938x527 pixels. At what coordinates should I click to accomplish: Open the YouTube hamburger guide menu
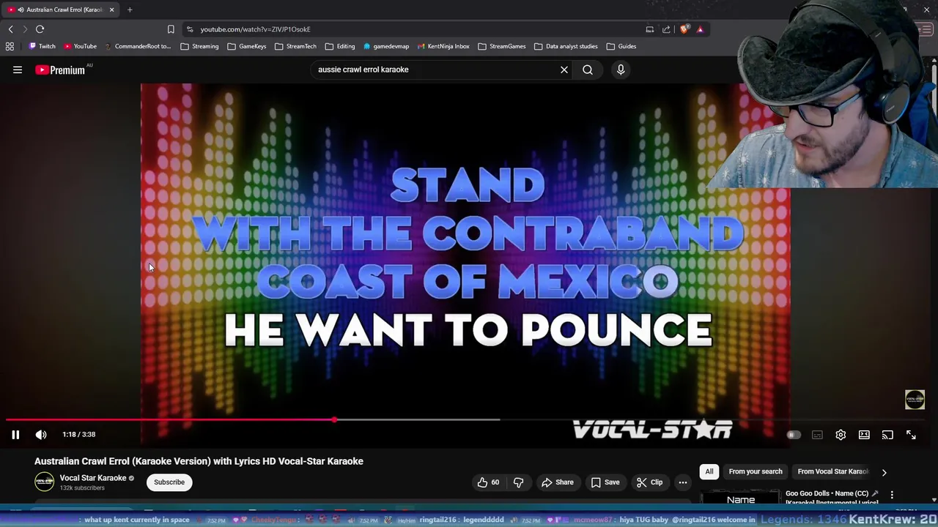18,70
